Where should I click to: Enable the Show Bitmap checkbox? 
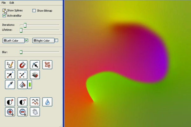click(34, 10)
